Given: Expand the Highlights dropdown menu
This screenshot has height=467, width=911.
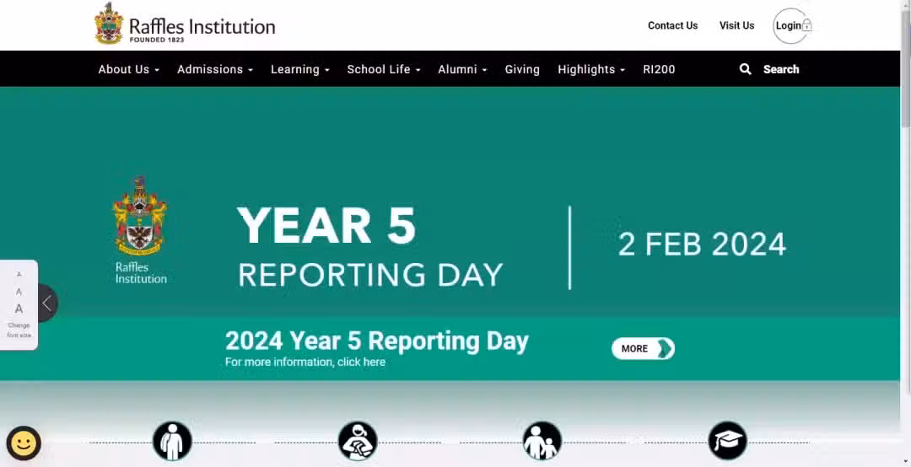Looking at the screenshot, I should [590, 69].
